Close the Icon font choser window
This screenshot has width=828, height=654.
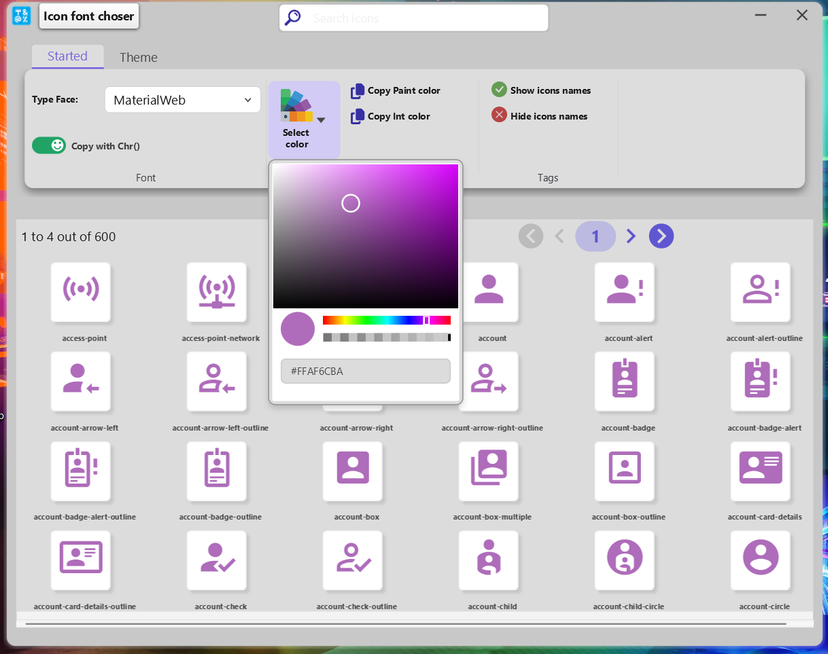[x=802, y=15]
